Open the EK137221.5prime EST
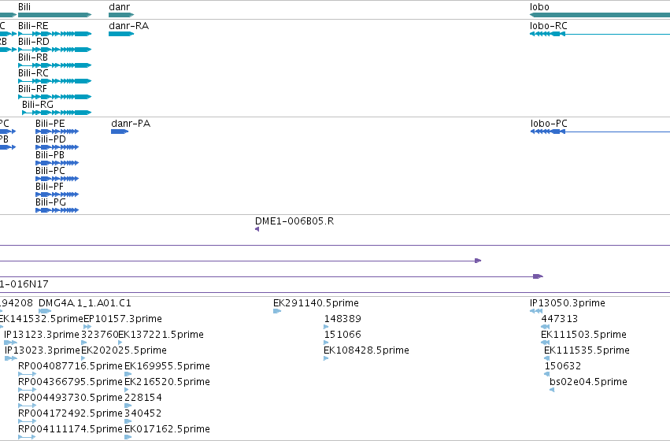 tap(120, 343)
